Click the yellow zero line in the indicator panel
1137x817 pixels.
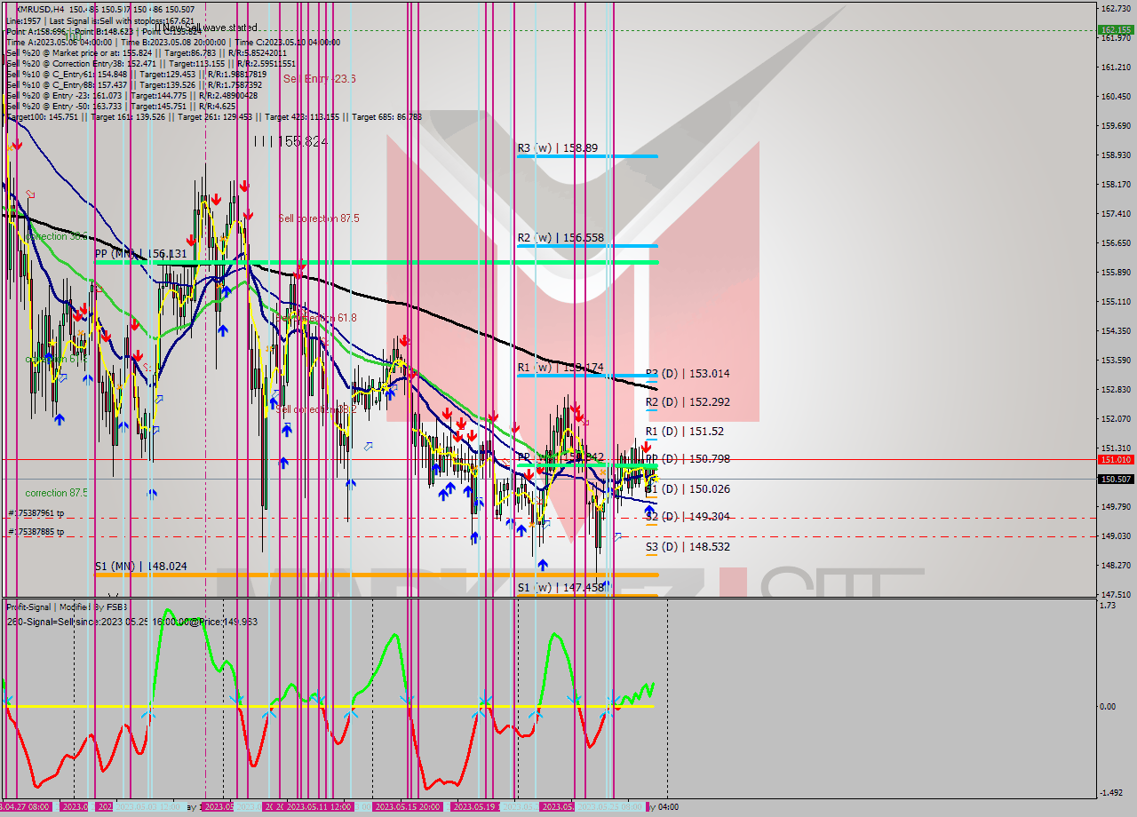point(266,704)
